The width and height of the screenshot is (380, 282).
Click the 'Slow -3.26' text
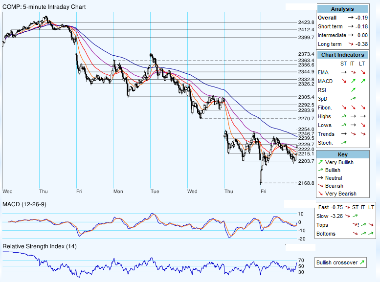(330, 216)
